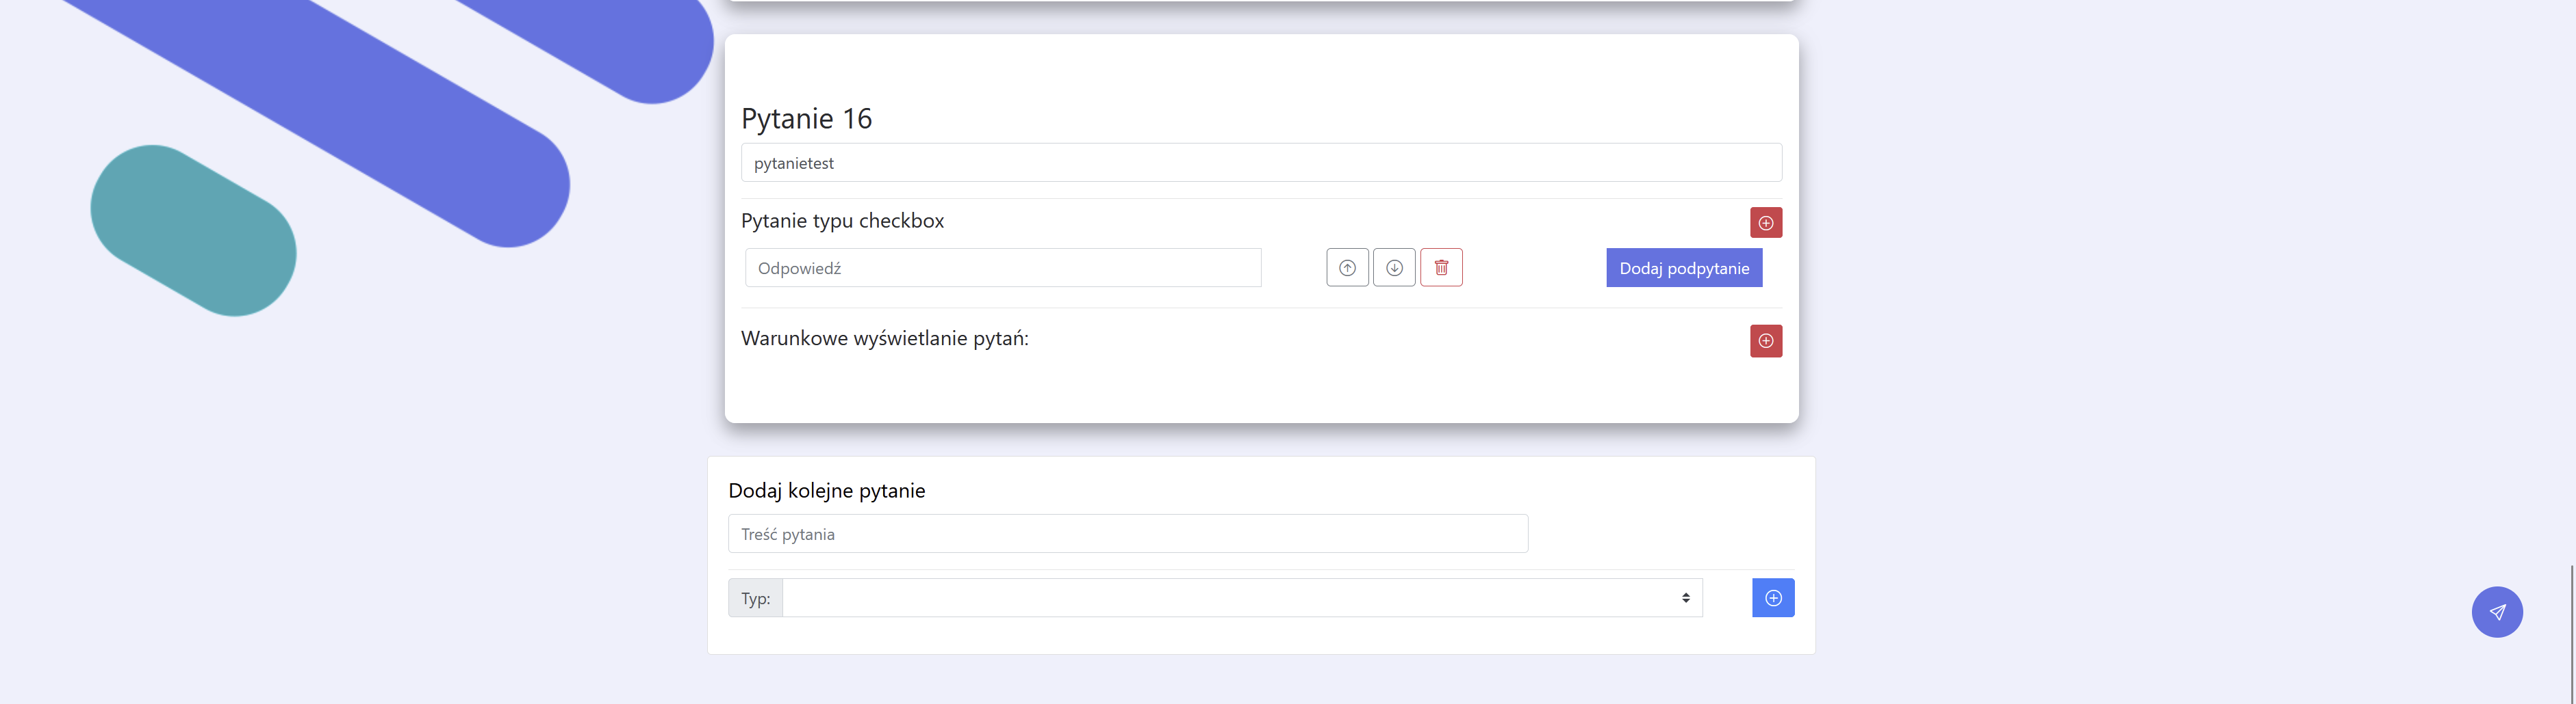2576x704 pixels.
Task: Click the blue plus to add question
Action: click(1772, 598)
